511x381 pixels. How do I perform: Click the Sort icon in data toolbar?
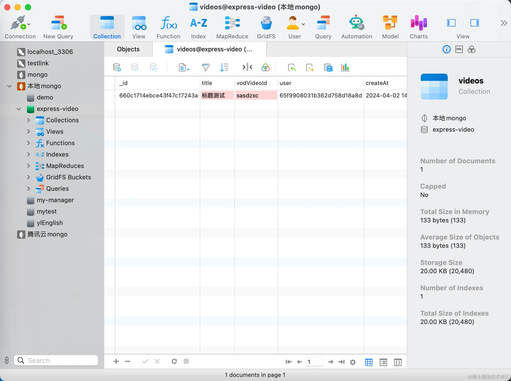pyautogui.click(x=224, y=68)
